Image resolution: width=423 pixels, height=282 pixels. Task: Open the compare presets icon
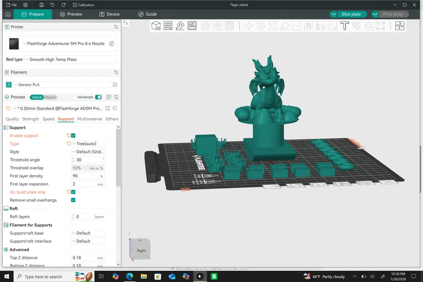tap(116, 97)
